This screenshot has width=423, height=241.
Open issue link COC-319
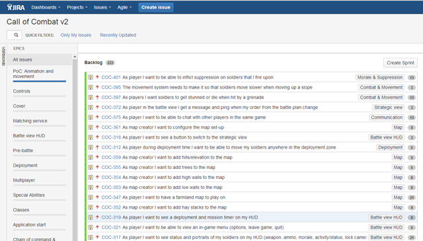click(111, 217)
